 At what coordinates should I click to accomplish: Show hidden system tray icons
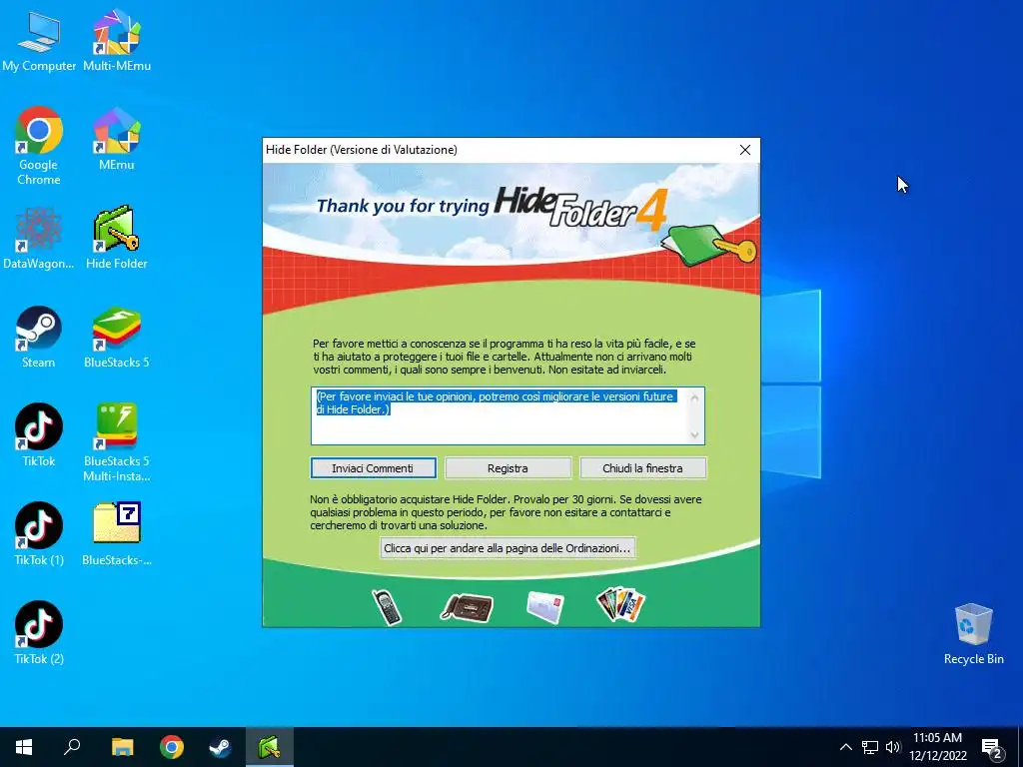[x=845, y=747]
